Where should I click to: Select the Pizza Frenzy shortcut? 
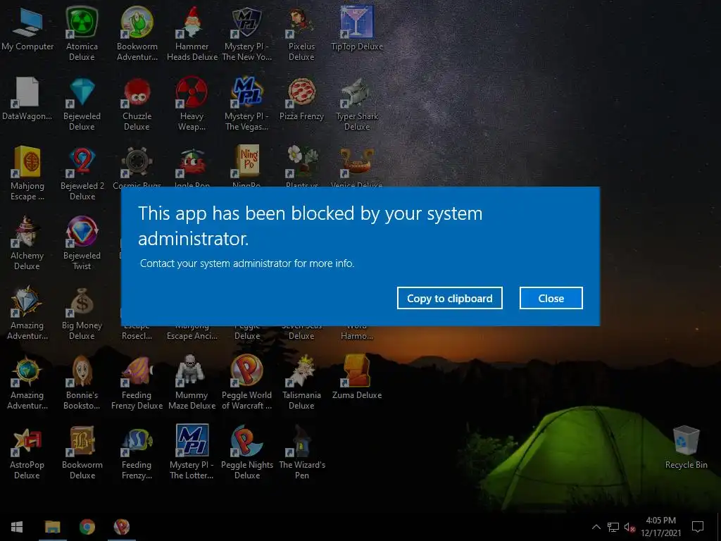301,99
